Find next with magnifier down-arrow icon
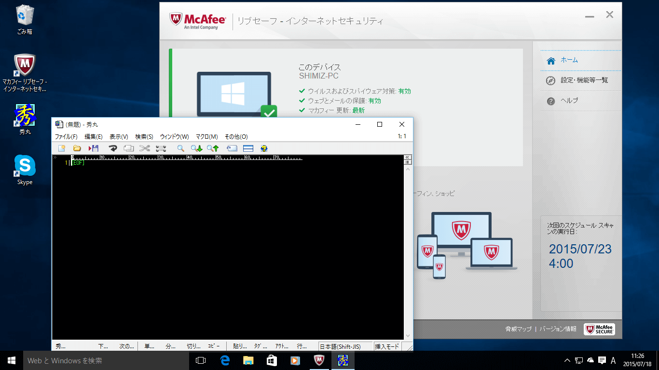The width and height of the screenshot is (659, 370). pyautogui.click(x=196, y=148)
